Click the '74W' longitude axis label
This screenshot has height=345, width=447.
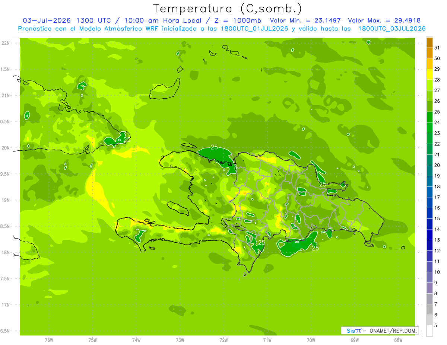[136, 340]
